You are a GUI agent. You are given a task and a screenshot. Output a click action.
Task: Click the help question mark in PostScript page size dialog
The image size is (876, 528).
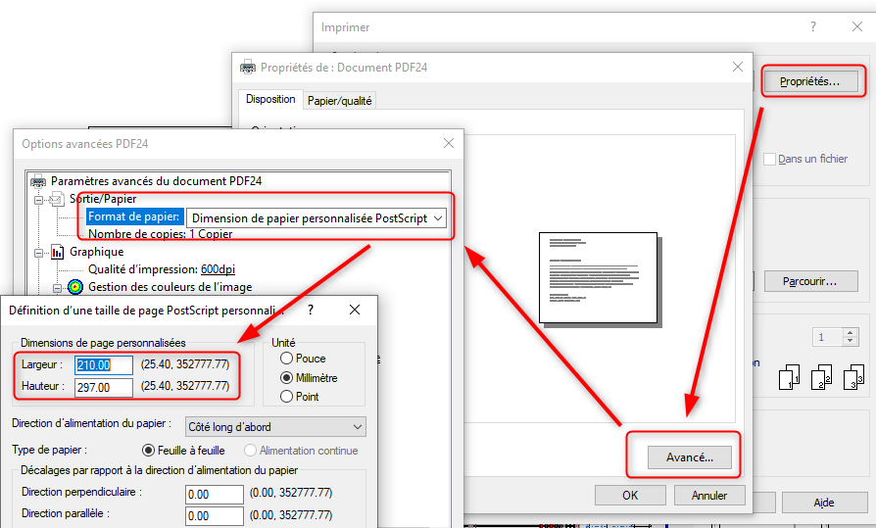point(311,310)
